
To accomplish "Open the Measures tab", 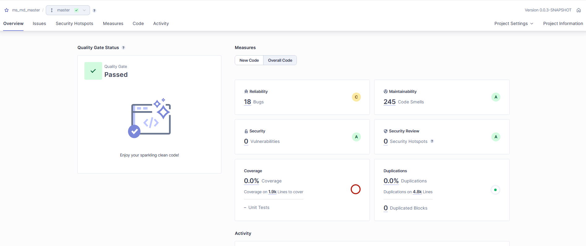I will (x=113, y=23).
